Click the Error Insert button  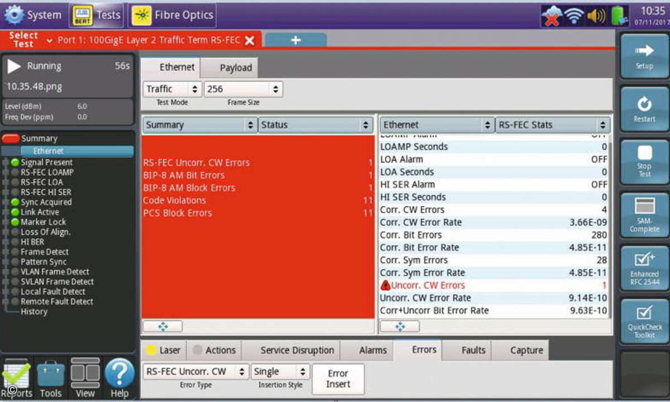pos(338,379)
